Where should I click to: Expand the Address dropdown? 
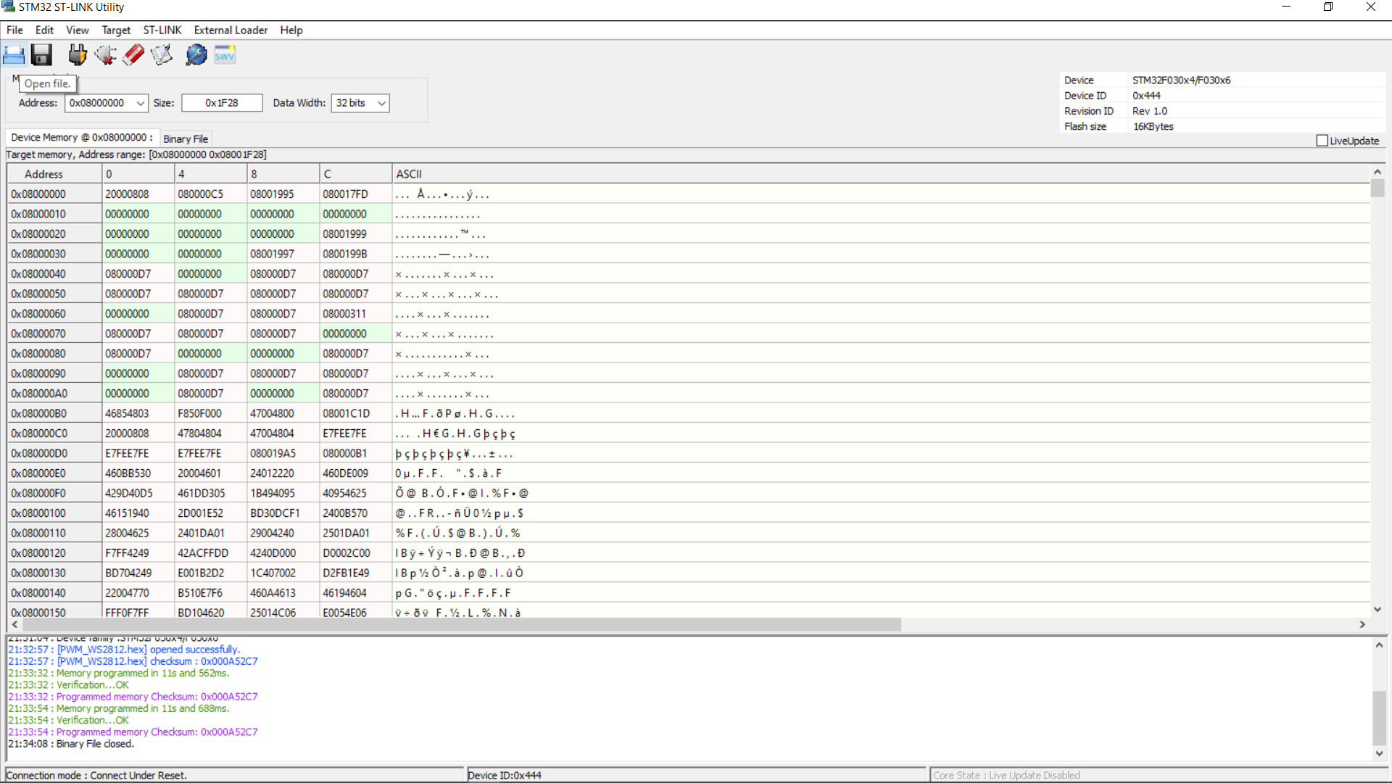pyautogui.click(x=141, y=103)
